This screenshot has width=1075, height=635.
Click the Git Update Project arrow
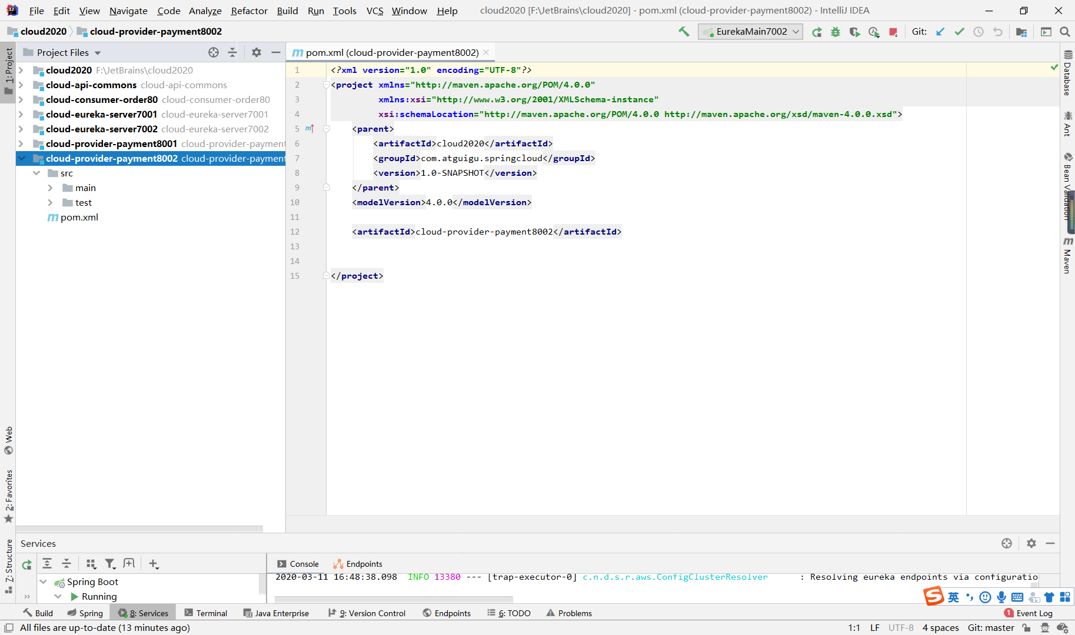[x=940, y=32]
